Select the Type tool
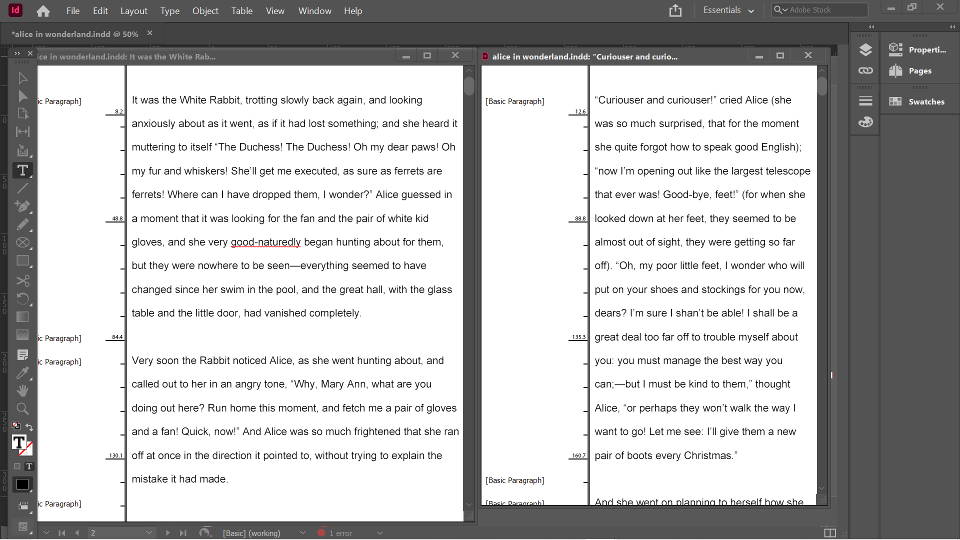Image resolution: width=960 pixels, height=540 pixels. [x=22, y=170]
